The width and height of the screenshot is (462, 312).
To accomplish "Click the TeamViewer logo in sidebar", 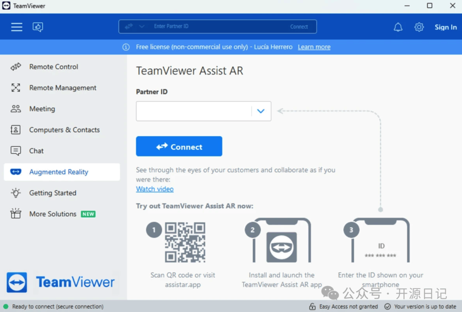I will pyautogui.click(x=60, y=282).
